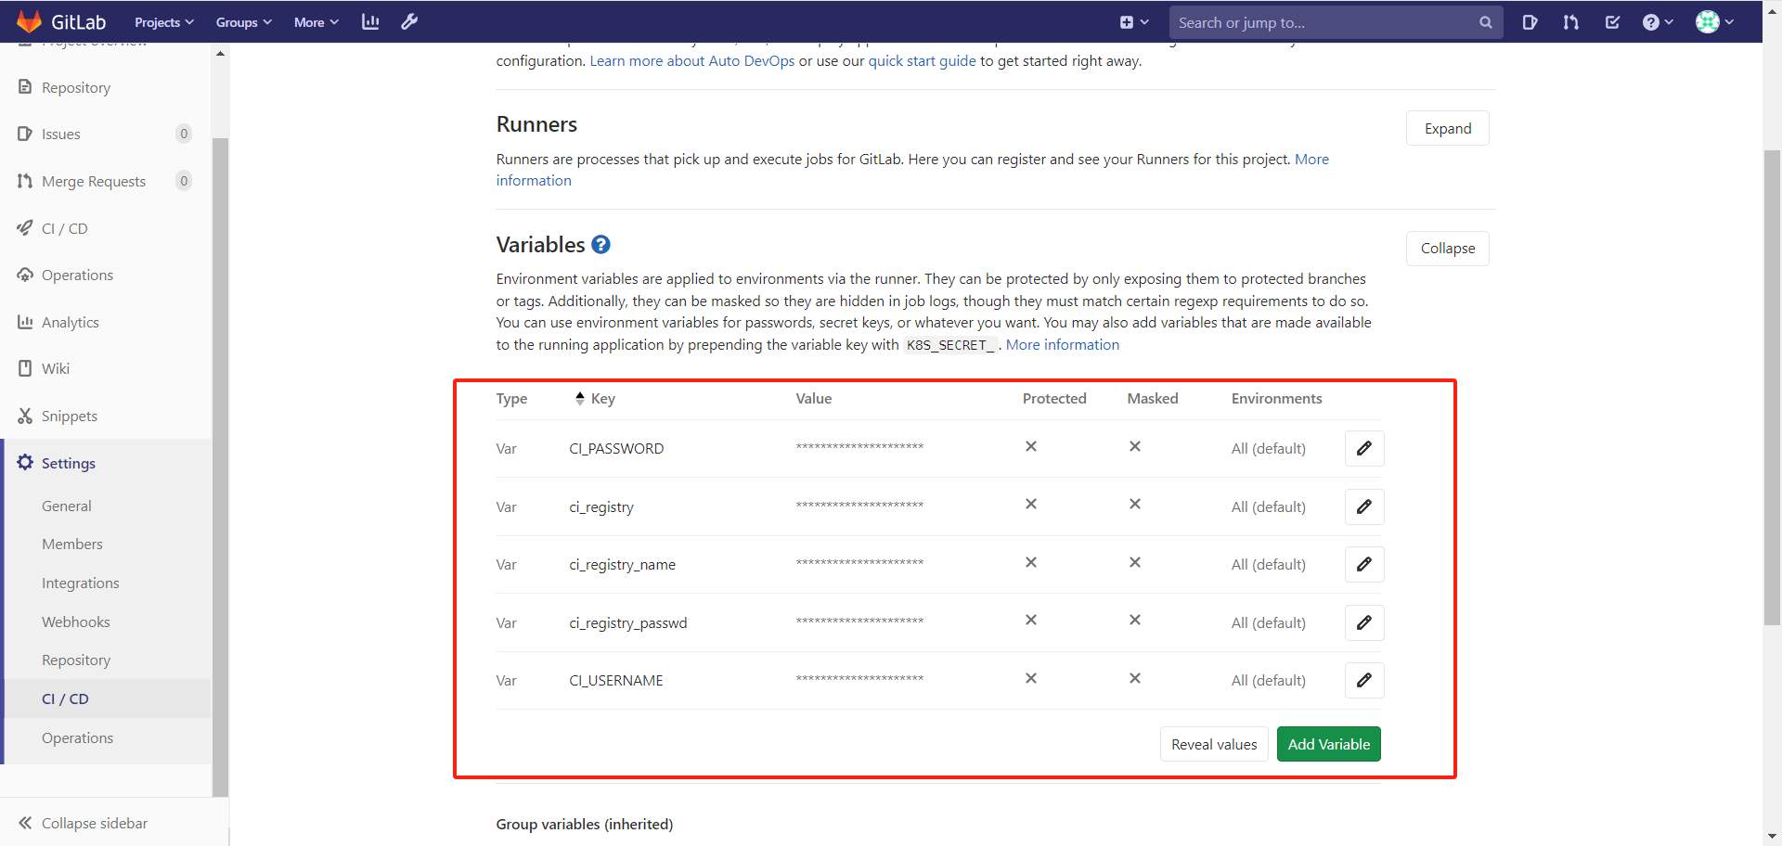Open the Auto DevOps quick start guide link
This screenshot has height=846, width=1782.
pyautogui.click(x=923, y=60)
